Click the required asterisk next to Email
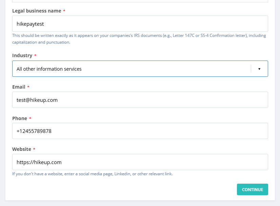 click(x=28, y=87)
